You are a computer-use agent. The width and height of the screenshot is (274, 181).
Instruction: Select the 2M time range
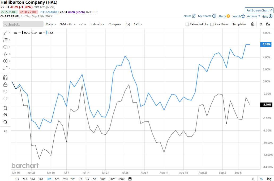coord(41,179)
